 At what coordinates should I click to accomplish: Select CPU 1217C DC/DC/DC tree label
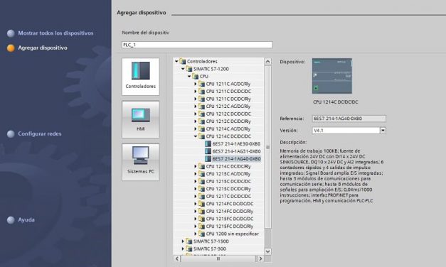click(x=228, y=196)
